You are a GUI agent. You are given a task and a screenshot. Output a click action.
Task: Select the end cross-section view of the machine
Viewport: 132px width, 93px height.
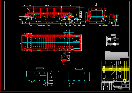97,15
